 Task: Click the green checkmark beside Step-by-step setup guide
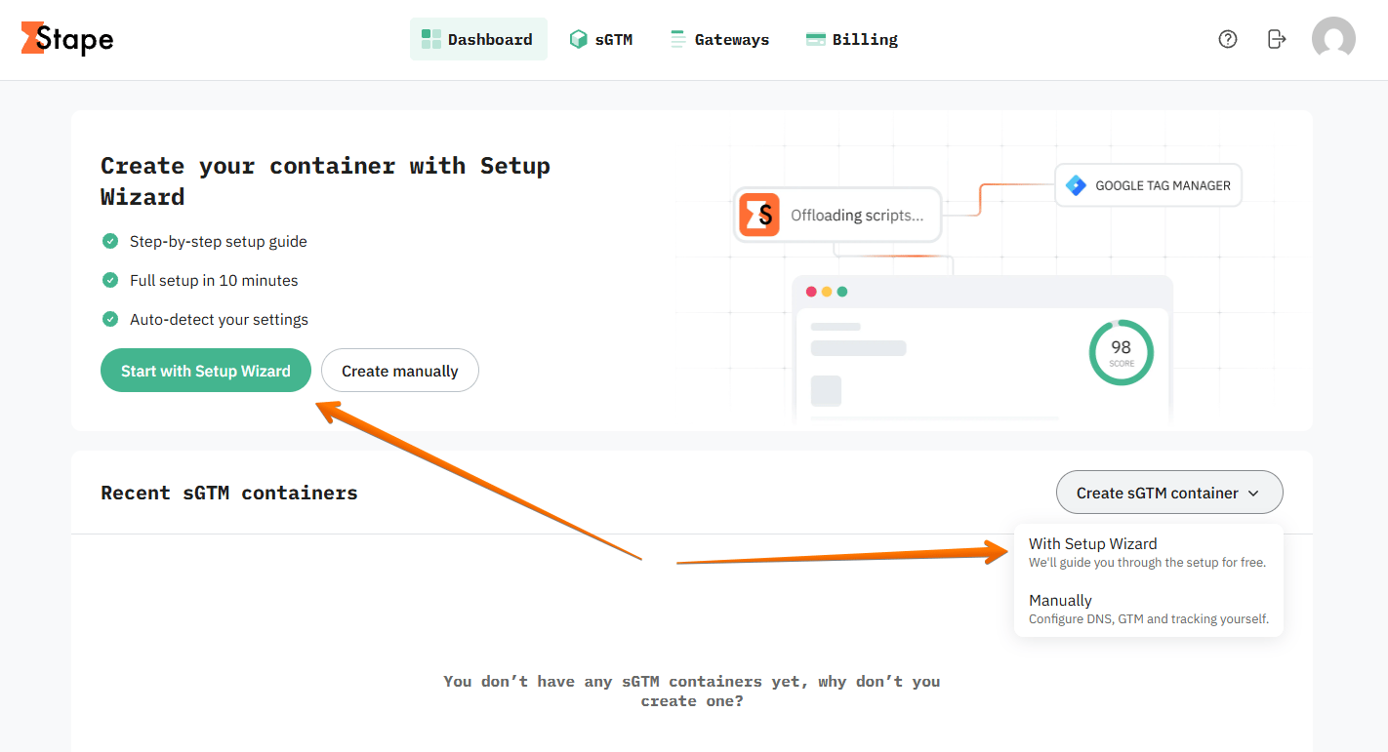click(110, 241)
